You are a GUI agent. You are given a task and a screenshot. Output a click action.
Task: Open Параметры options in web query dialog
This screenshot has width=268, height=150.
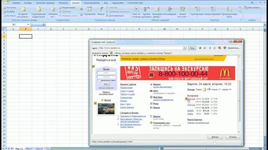(x=234, y=48)
